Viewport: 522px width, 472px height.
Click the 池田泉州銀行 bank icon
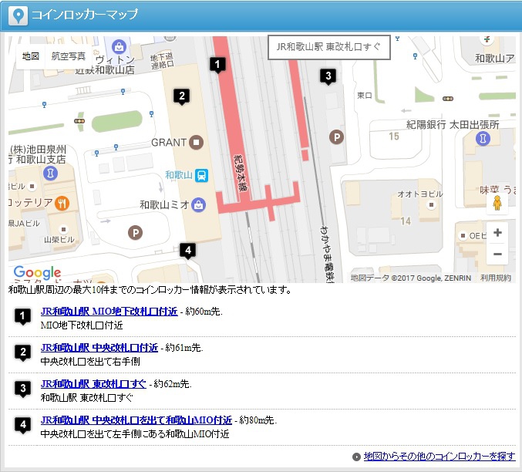(x=51, y=174)
